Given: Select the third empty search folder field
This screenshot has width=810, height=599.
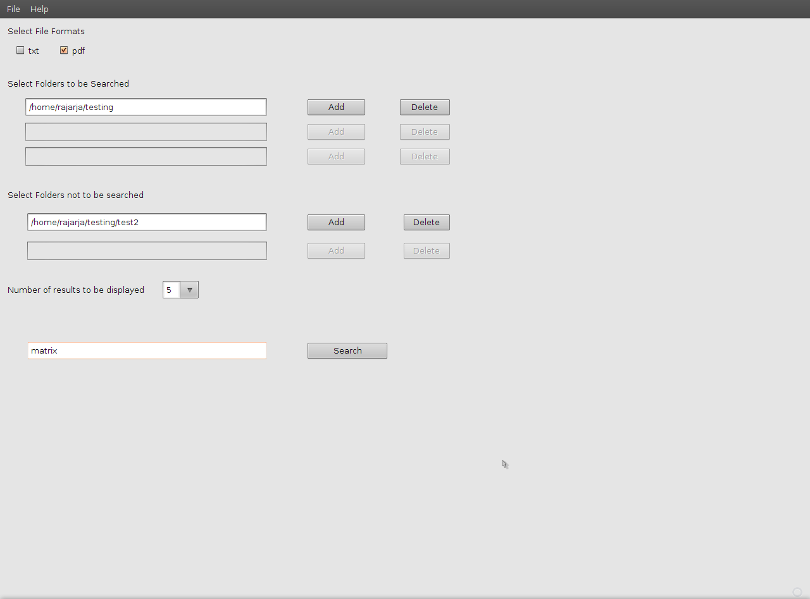Looking at the screenshot, I should tap(146, 156).
